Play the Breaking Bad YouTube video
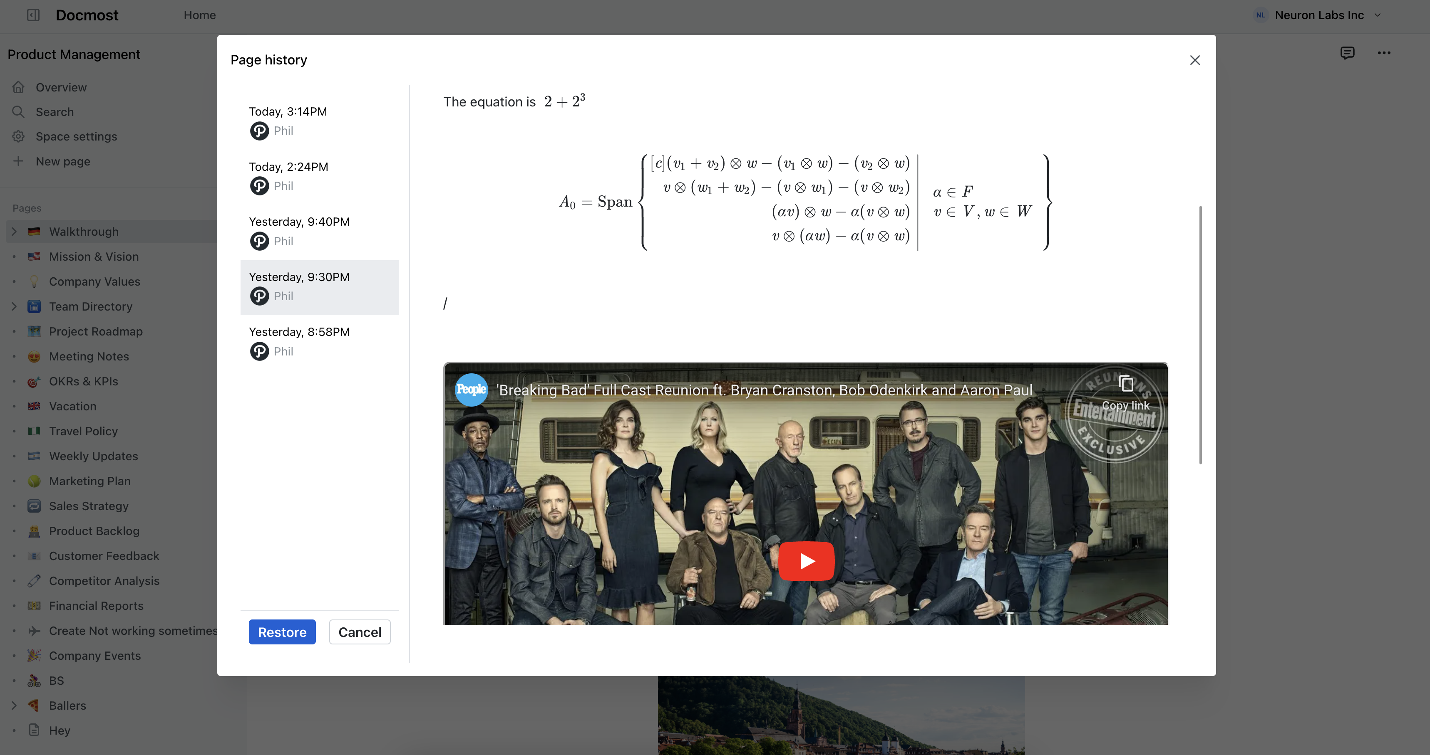The height and width of the screenshot is (755, 1430). click(806, 561)
